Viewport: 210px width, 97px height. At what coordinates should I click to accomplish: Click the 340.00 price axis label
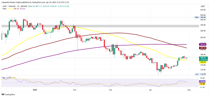point(203,25)
